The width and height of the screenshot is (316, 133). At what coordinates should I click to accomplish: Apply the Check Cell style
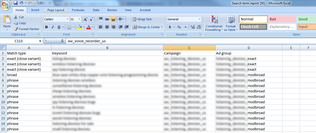click(x=253, y=27)
